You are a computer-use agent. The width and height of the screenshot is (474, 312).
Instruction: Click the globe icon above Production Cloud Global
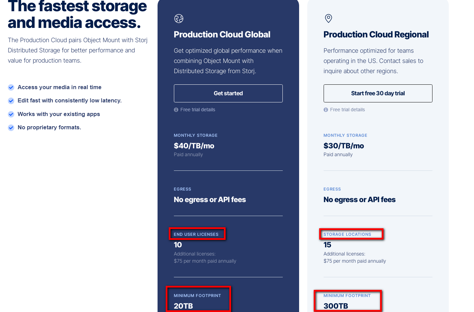tap(179, 19)
